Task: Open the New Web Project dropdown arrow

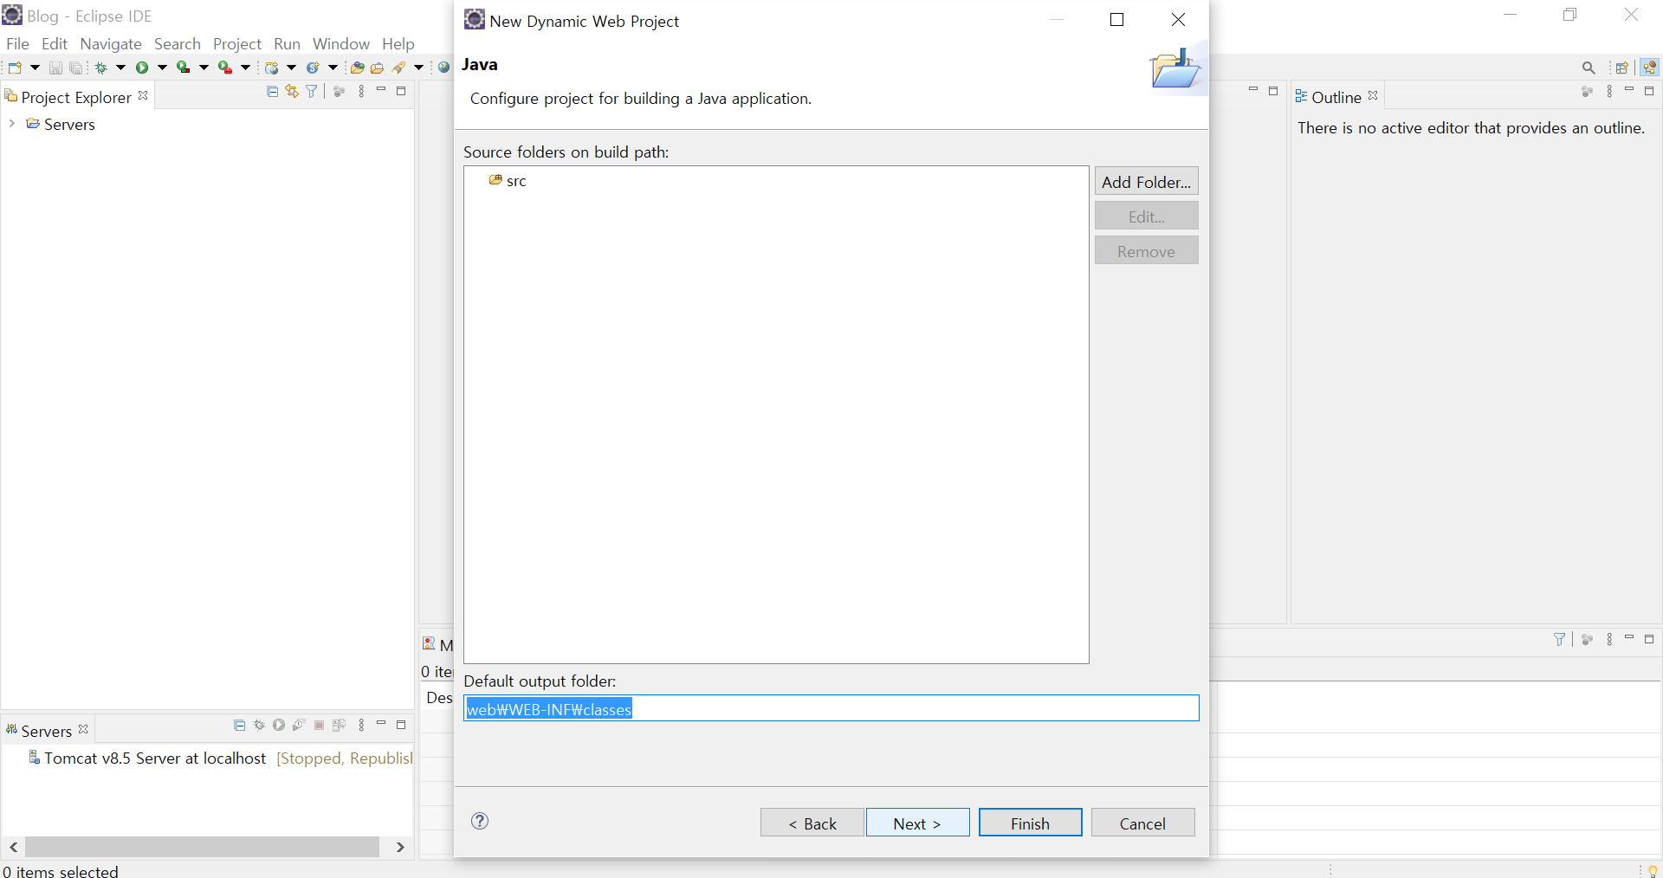Action: coord(291,68)
